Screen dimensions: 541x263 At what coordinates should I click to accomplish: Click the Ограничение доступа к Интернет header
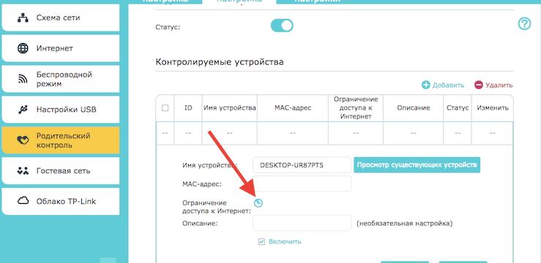356,108
